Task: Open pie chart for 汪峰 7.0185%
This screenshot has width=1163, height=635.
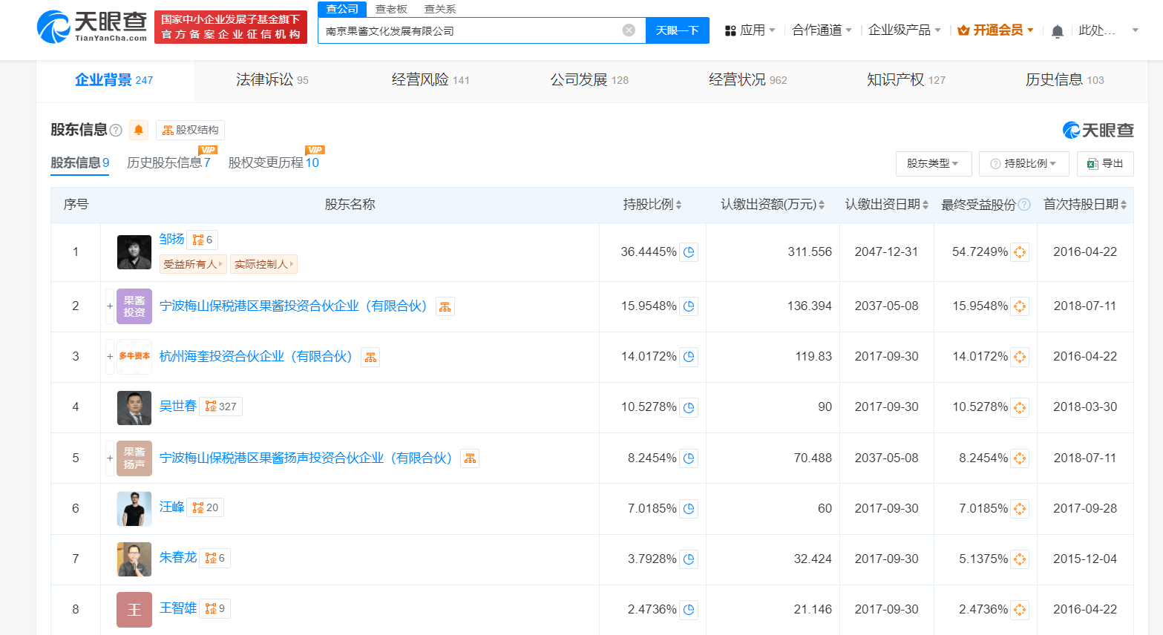Action: point(689,509)
